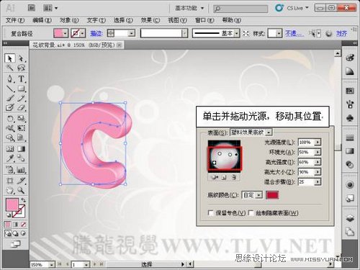The image size is (360, 270).
Task: Click the pink fill swatch in toolbox
Action: tap(12, 204)
